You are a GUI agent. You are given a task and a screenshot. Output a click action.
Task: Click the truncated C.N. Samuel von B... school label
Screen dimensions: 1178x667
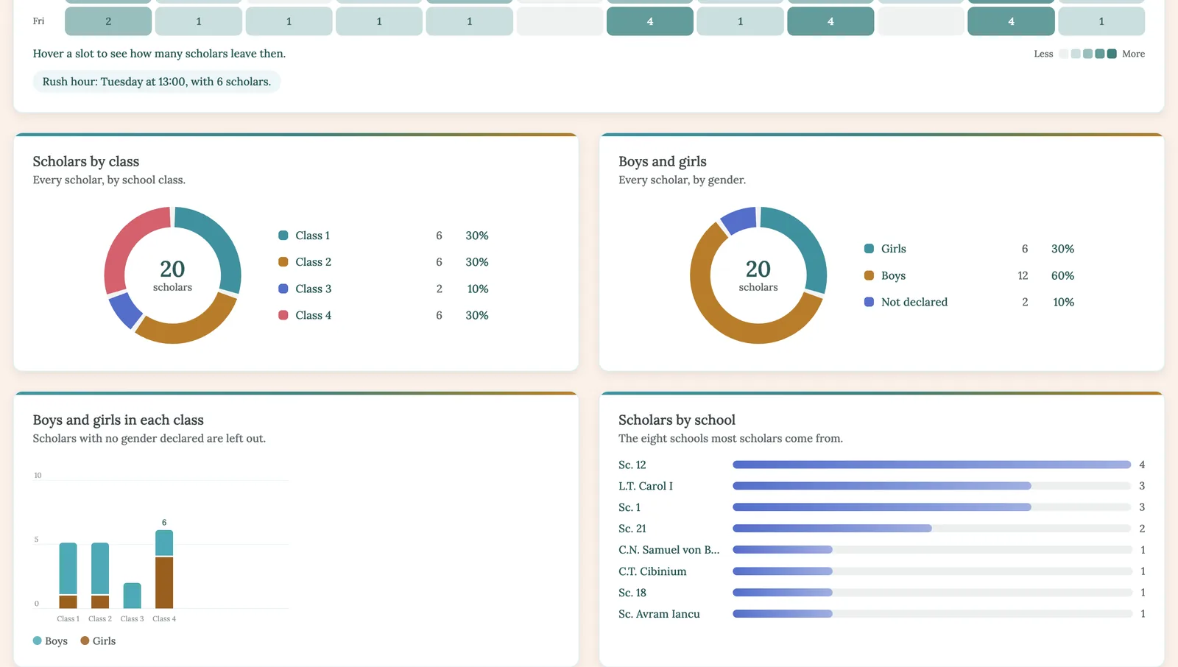click(x=669, y=550)
